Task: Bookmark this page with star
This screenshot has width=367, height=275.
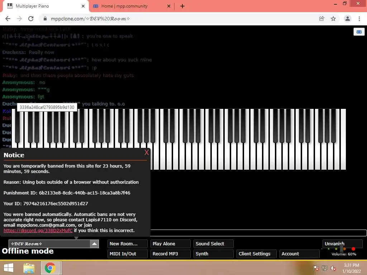Action: [333, 19]
